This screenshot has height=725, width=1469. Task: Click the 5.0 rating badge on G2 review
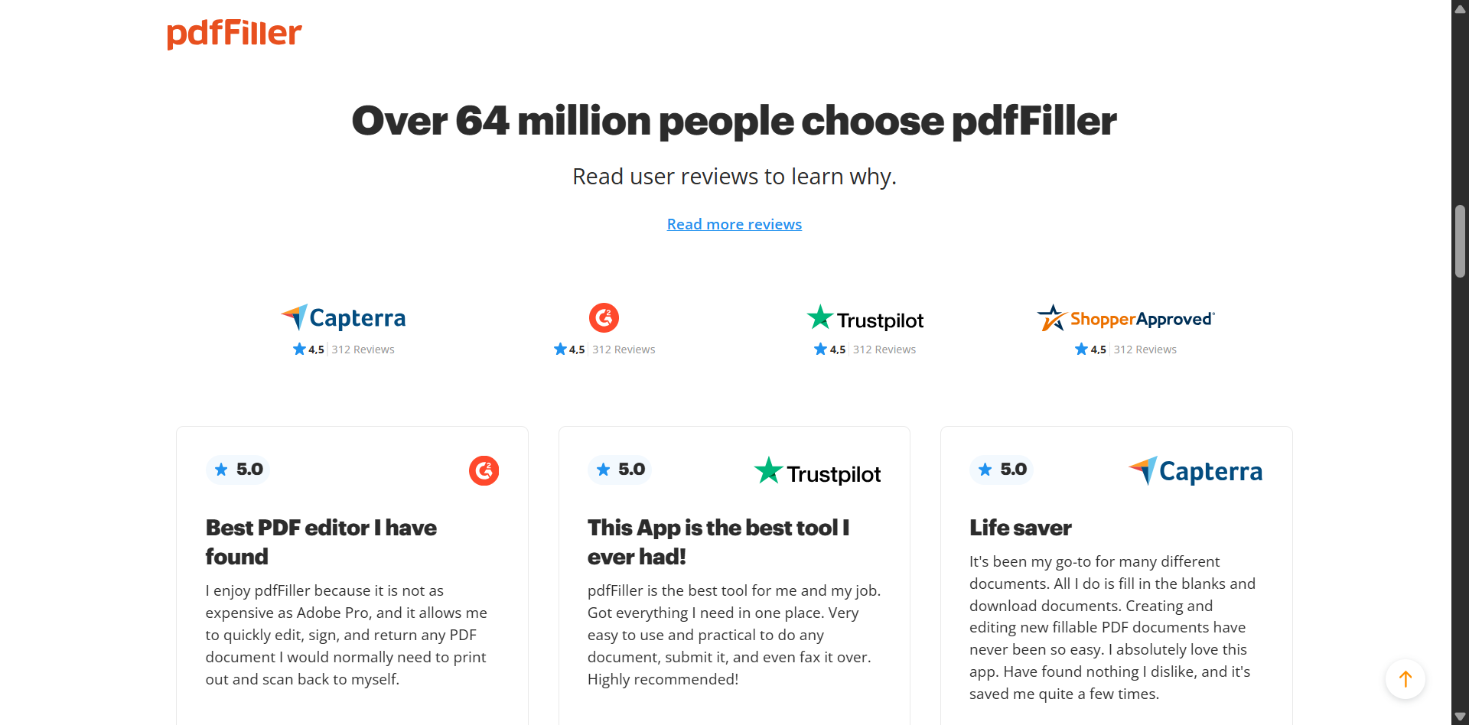pyautogui.click(x=238, y=470)
